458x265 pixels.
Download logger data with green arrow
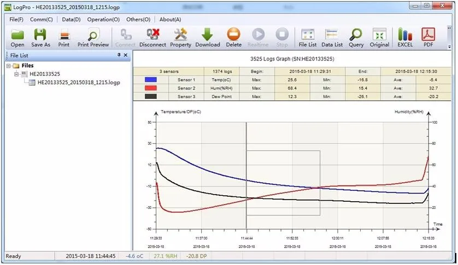coord(207,38)
